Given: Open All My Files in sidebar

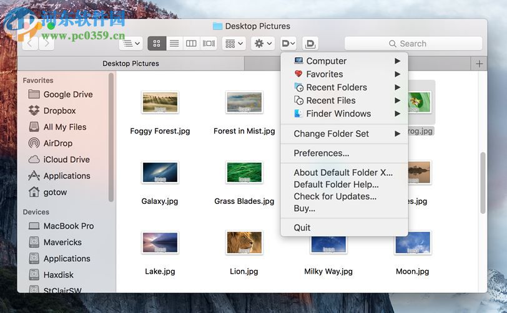Looking at the screenshot, I should (x=65, y=127).
